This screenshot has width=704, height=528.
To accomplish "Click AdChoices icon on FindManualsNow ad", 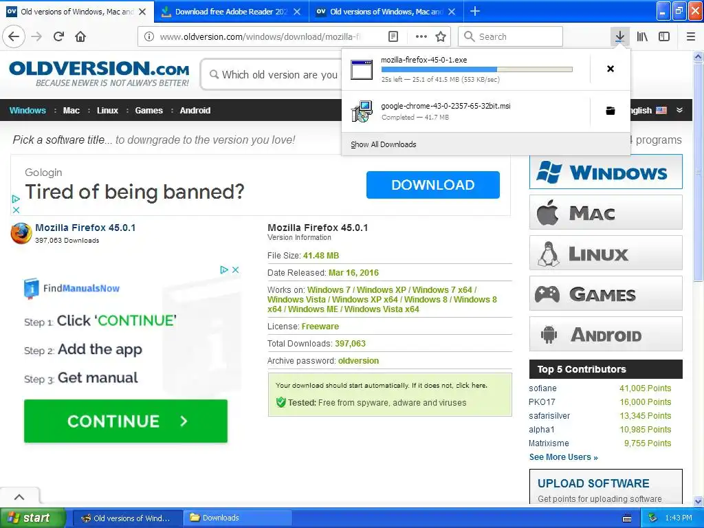I will click(224, 269).
